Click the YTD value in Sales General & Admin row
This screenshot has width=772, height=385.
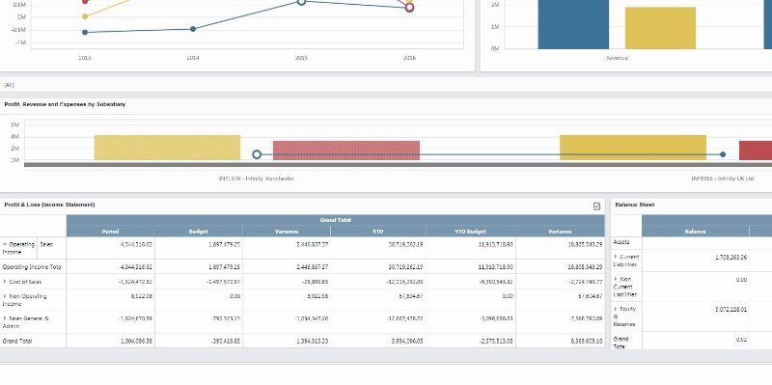point(405,318)
